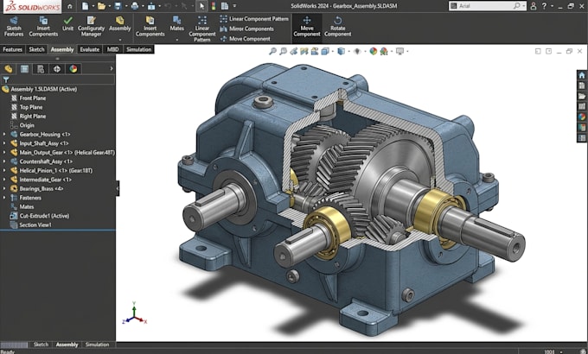Click the user login icon in the title bar
Screen dimensions: 588x354
coord(534,6)
